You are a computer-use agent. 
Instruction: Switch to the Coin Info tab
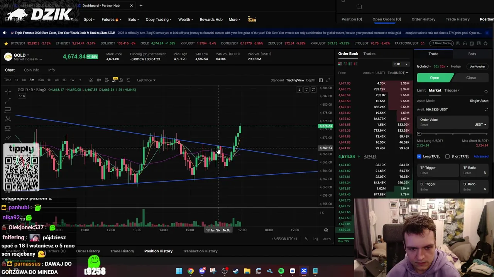[x=31, y=70]
